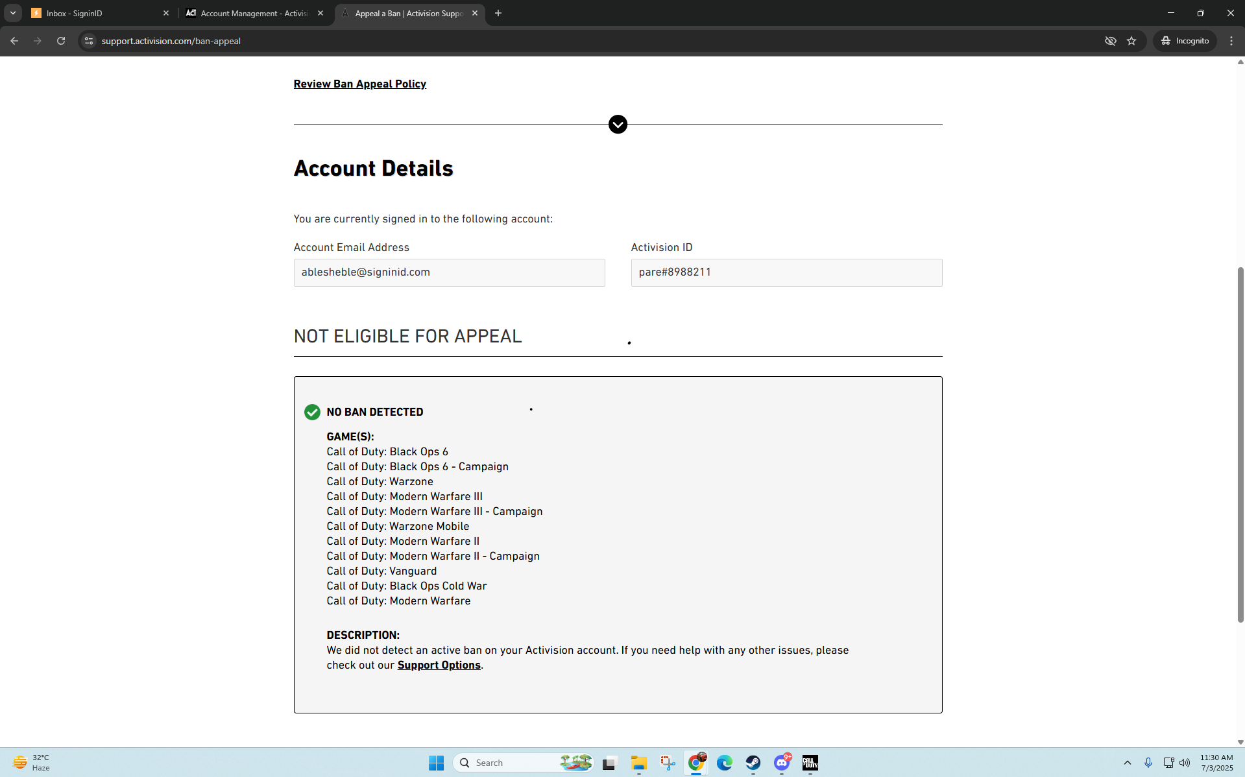Screen dimensions: 1245x777
Task: View site information icon in address bar
Action: click(89, 41)
